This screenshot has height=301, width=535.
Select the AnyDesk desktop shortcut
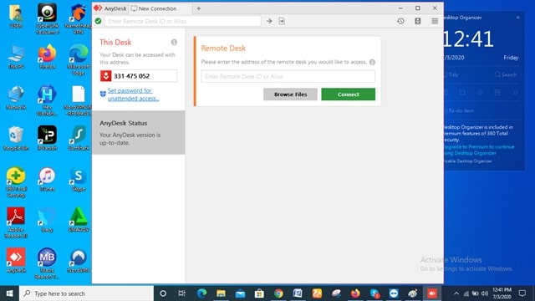coord(16,260)
